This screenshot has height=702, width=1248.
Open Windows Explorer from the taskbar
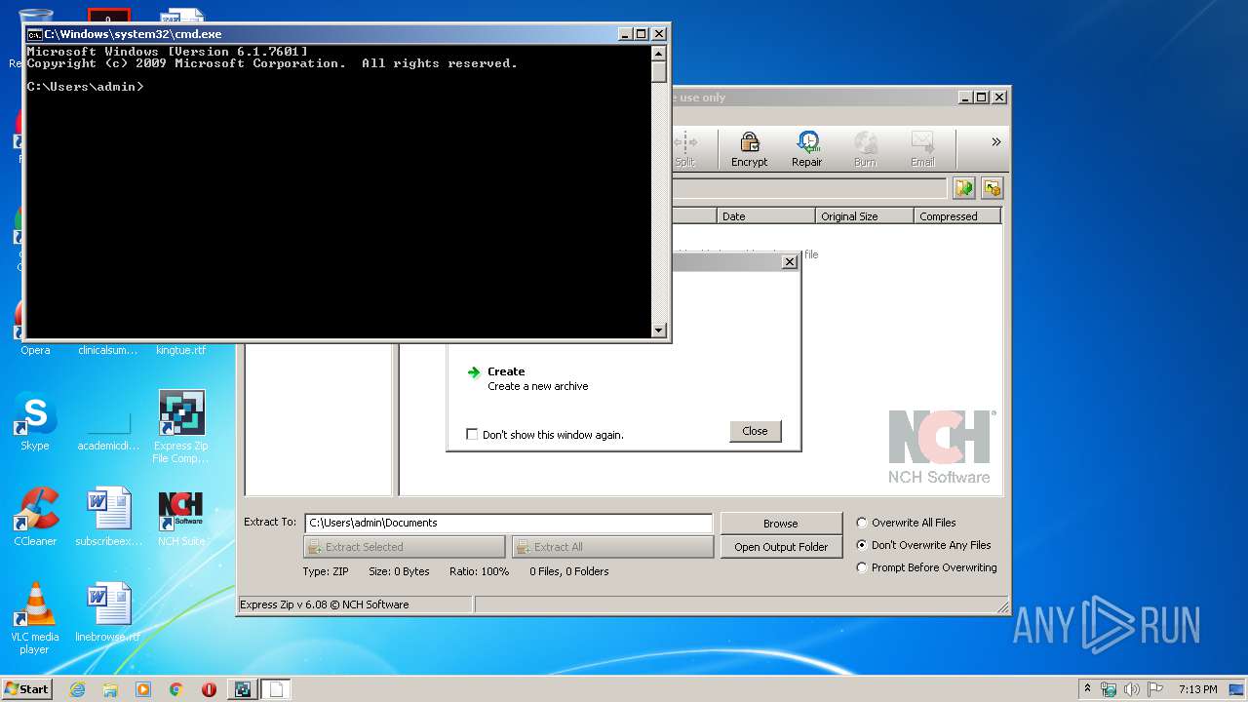point(110,689)
